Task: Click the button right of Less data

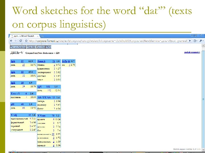Action: click(48, 47)
